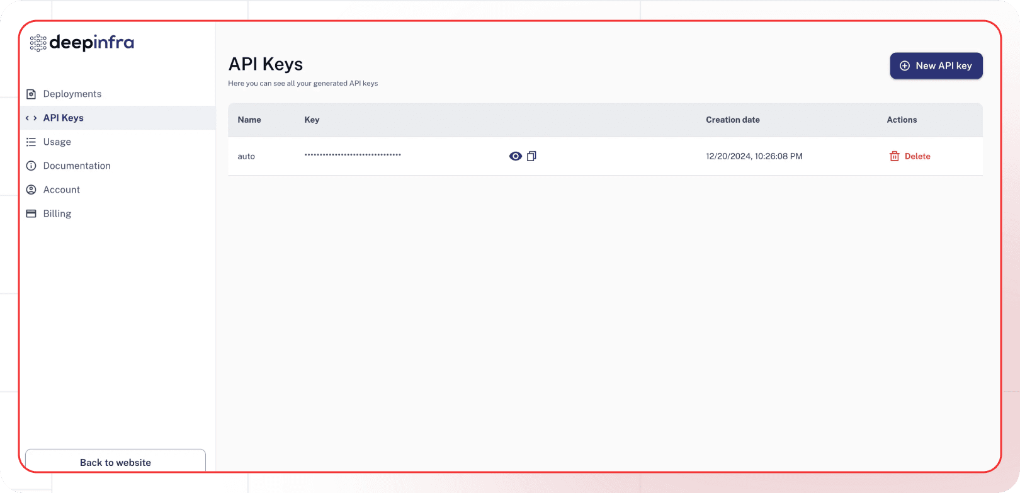This screenshot has height=493, width=1020.
Task: Click the deepinfra logo
Action: (82, 43)
